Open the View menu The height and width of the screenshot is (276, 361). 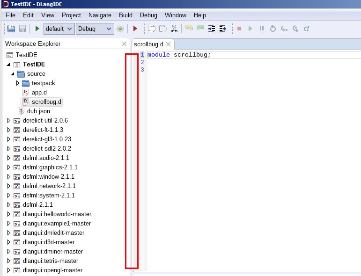tap(48, 15)
